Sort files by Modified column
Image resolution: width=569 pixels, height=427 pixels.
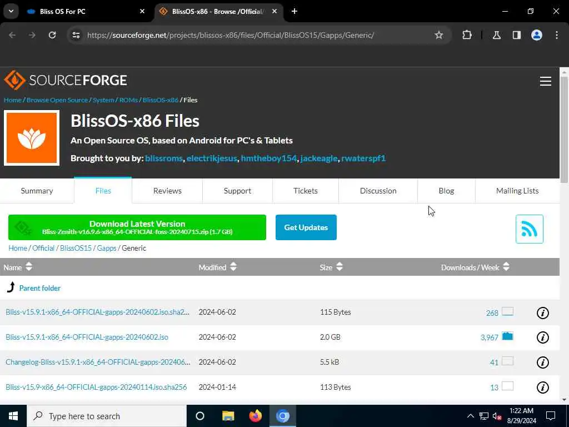(217, 267)
